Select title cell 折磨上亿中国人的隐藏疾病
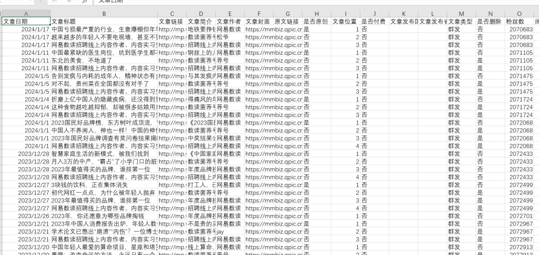The width and height of the screenshot is (539, 255). coord(104,99)
